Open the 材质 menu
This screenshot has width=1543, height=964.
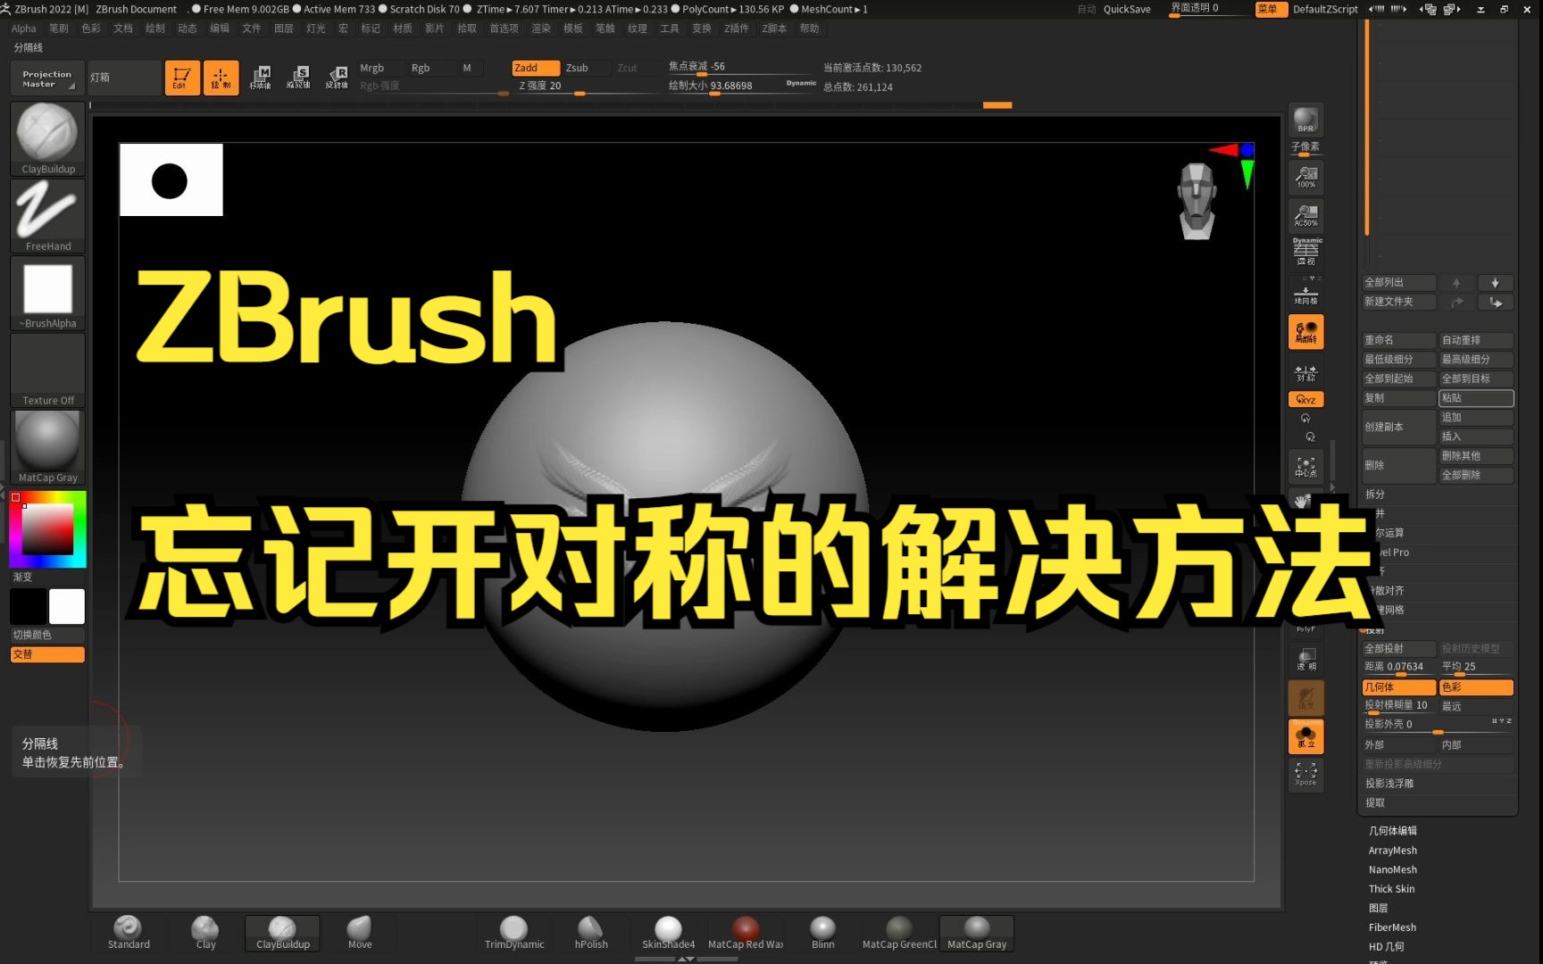(403, 29)
